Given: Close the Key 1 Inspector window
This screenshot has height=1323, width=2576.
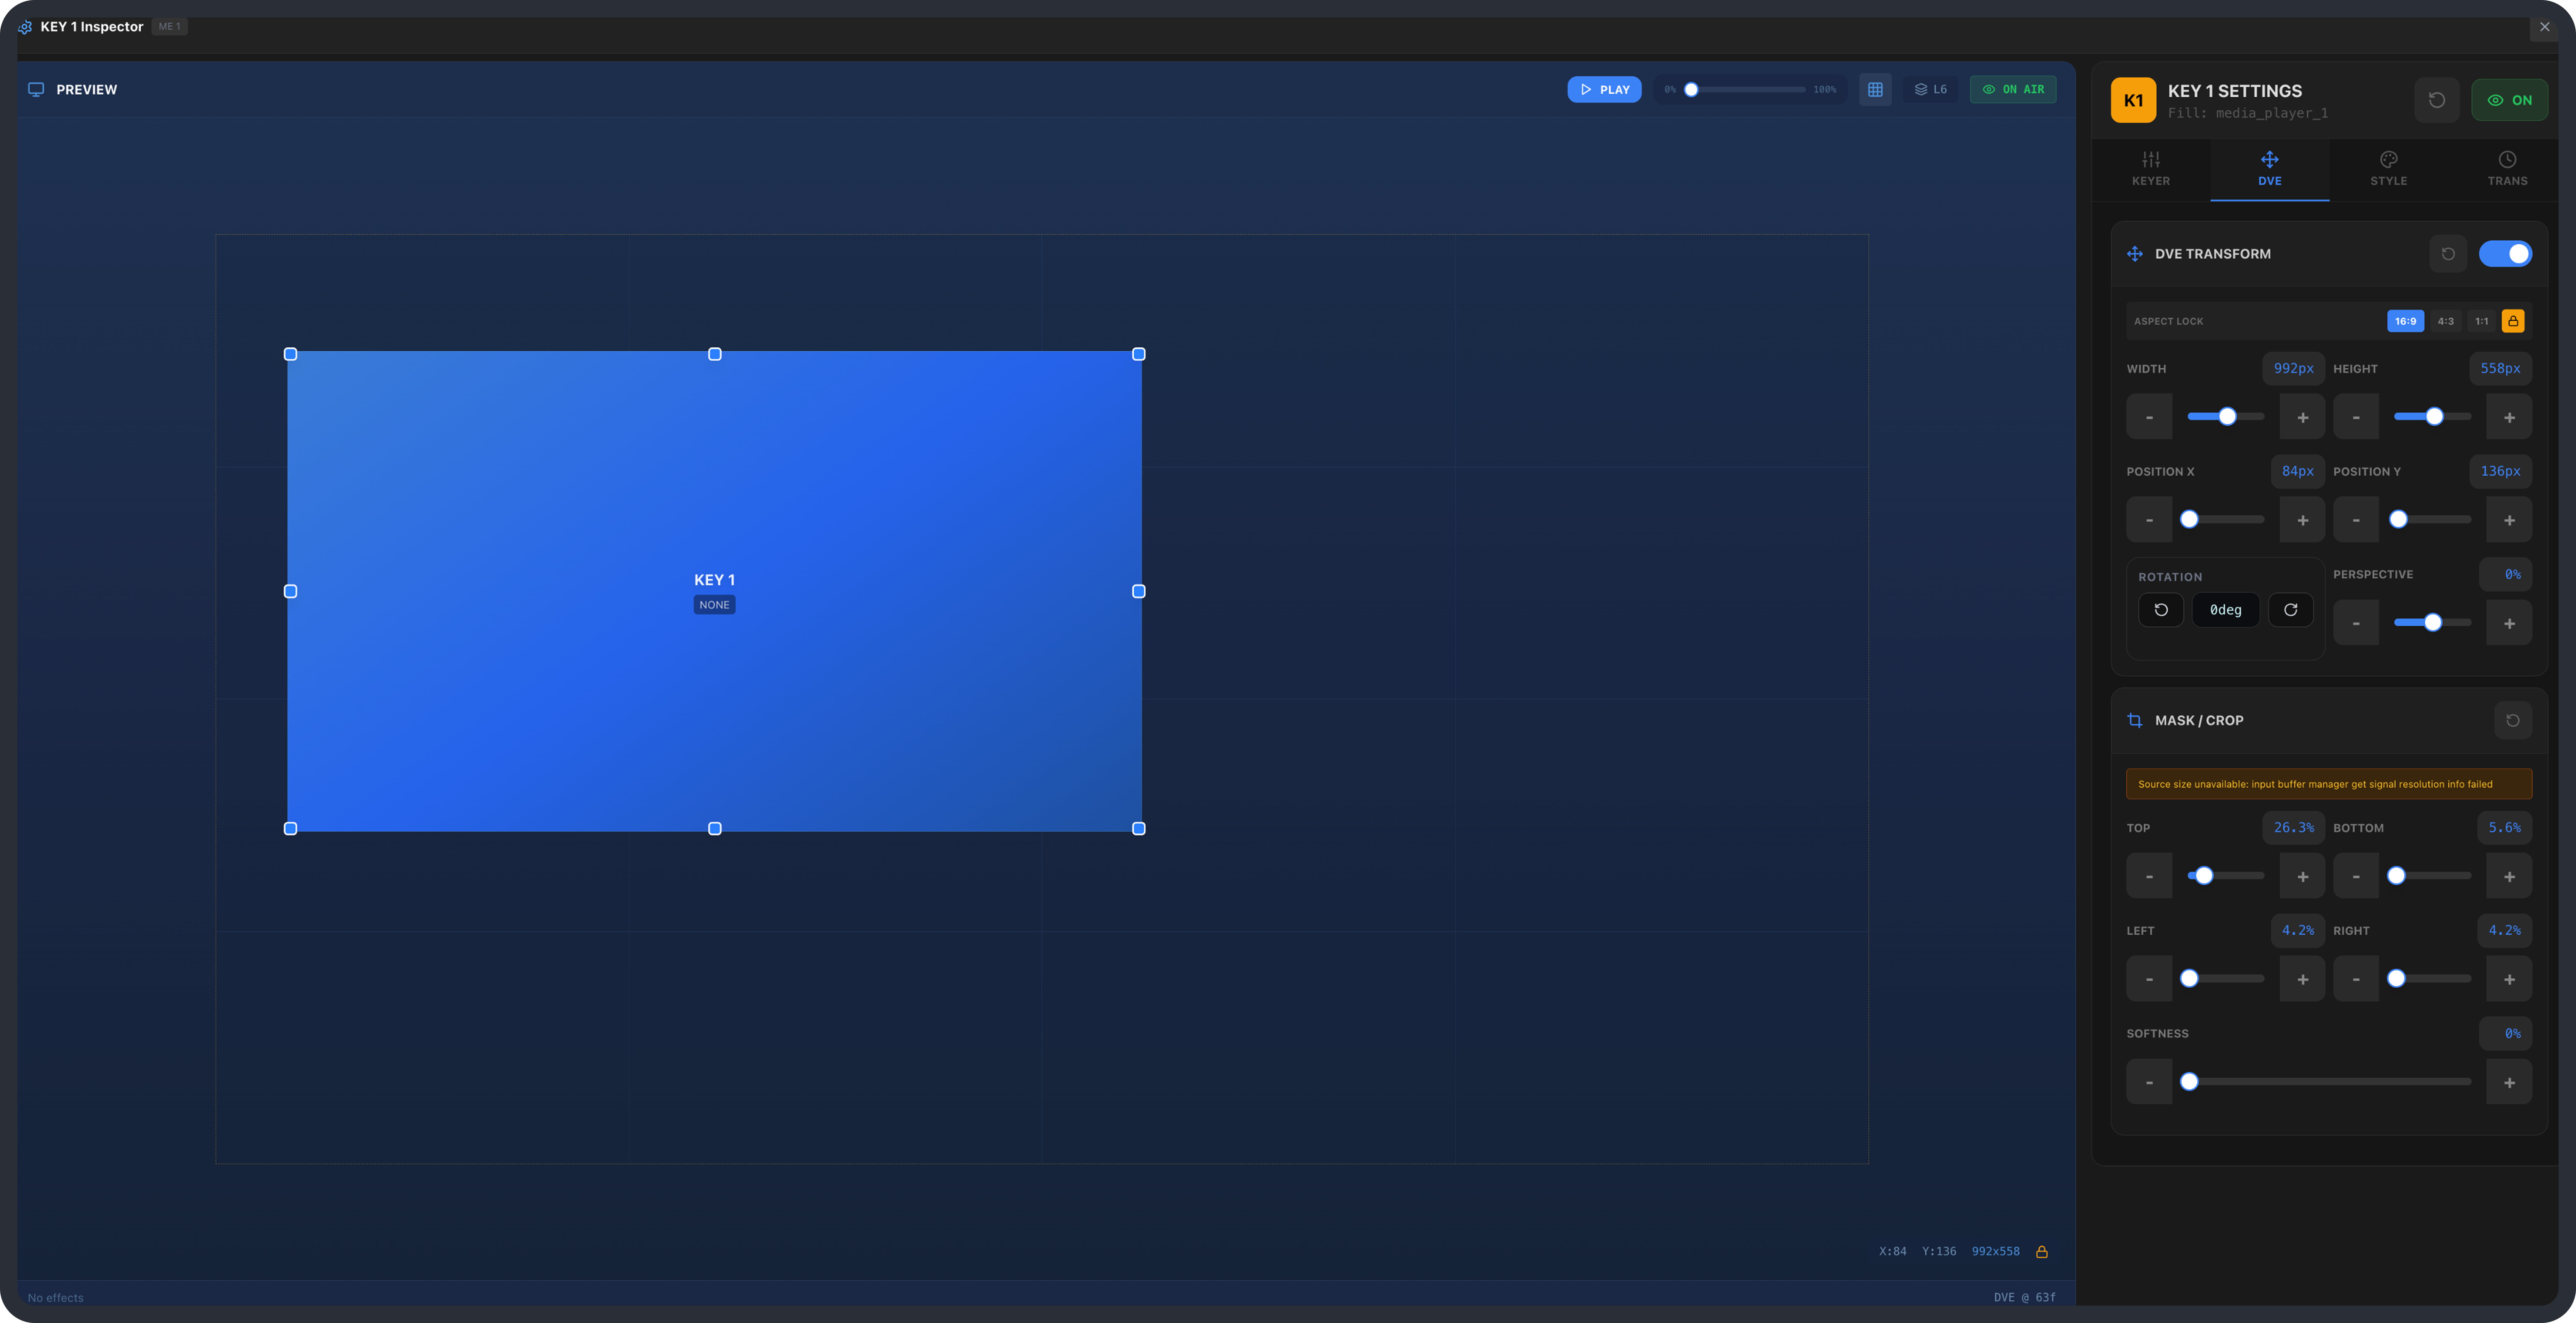Looking at the screenshot, I should (2545, 27).
